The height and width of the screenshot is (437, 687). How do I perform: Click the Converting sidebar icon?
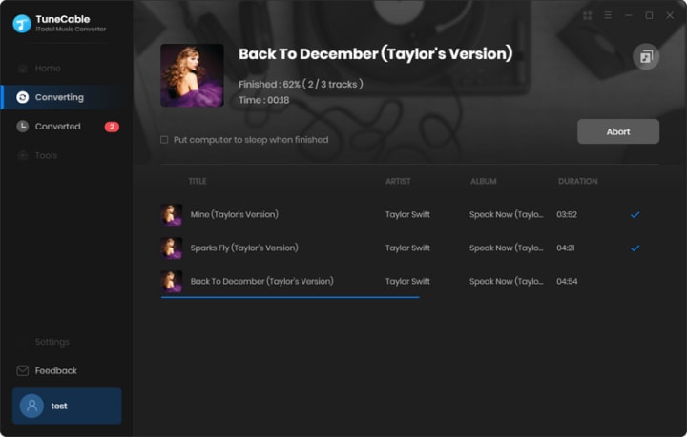coord(22,97)
